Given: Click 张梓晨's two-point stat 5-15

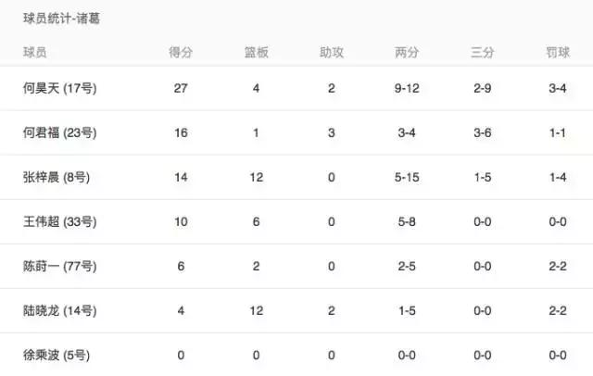Looking at the screenshot, I should (x=407, y=178).
